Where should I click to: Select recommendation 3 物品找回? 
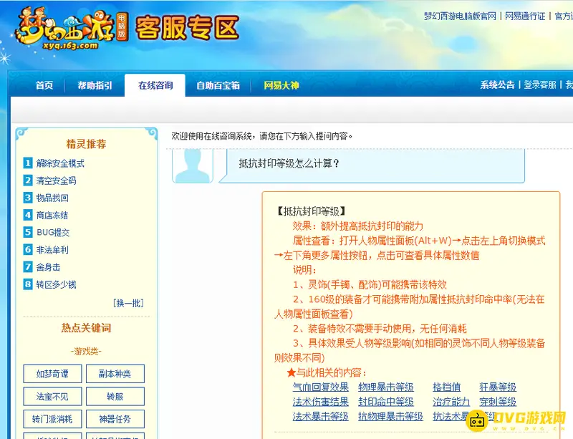(x=52, y=198)
